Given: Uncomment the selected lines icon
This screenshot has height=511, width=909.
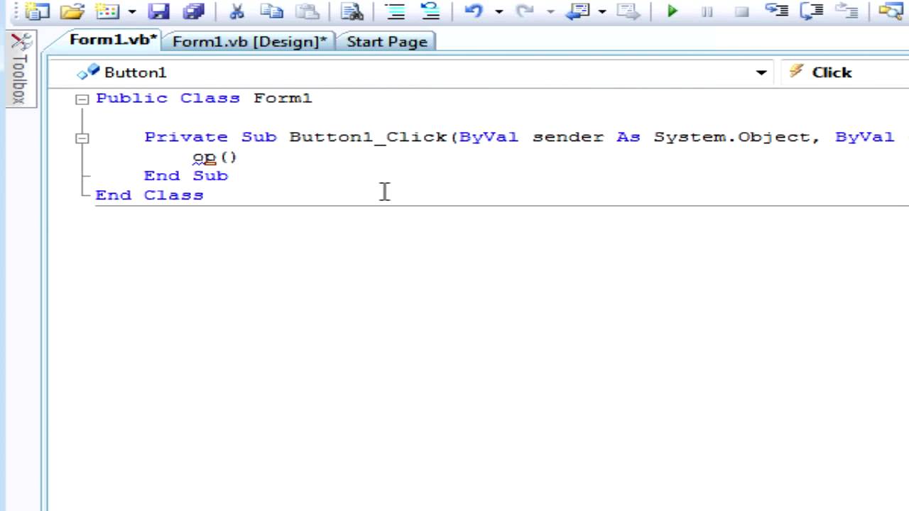Looking at the screenshot, I should 430,11.
